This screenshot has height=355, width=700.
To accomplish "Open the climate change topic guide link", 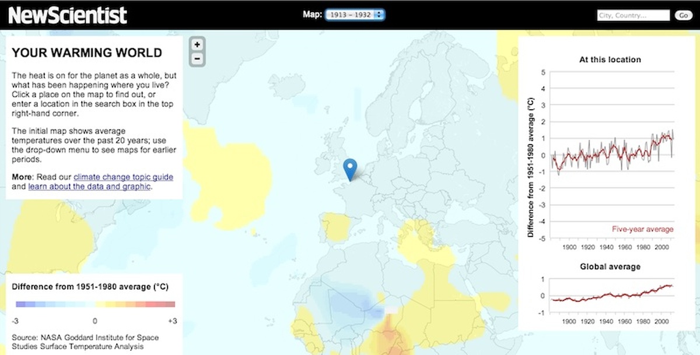I will click(123, 177).
